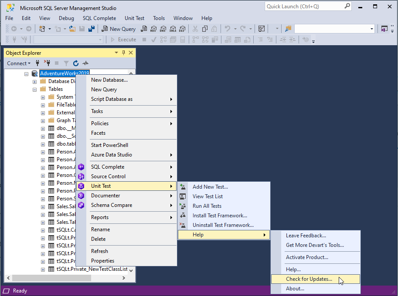The height and width of the screenshot is (296, 398).
Task: Choose About... in the Help submenu
Action: point(316,289)
